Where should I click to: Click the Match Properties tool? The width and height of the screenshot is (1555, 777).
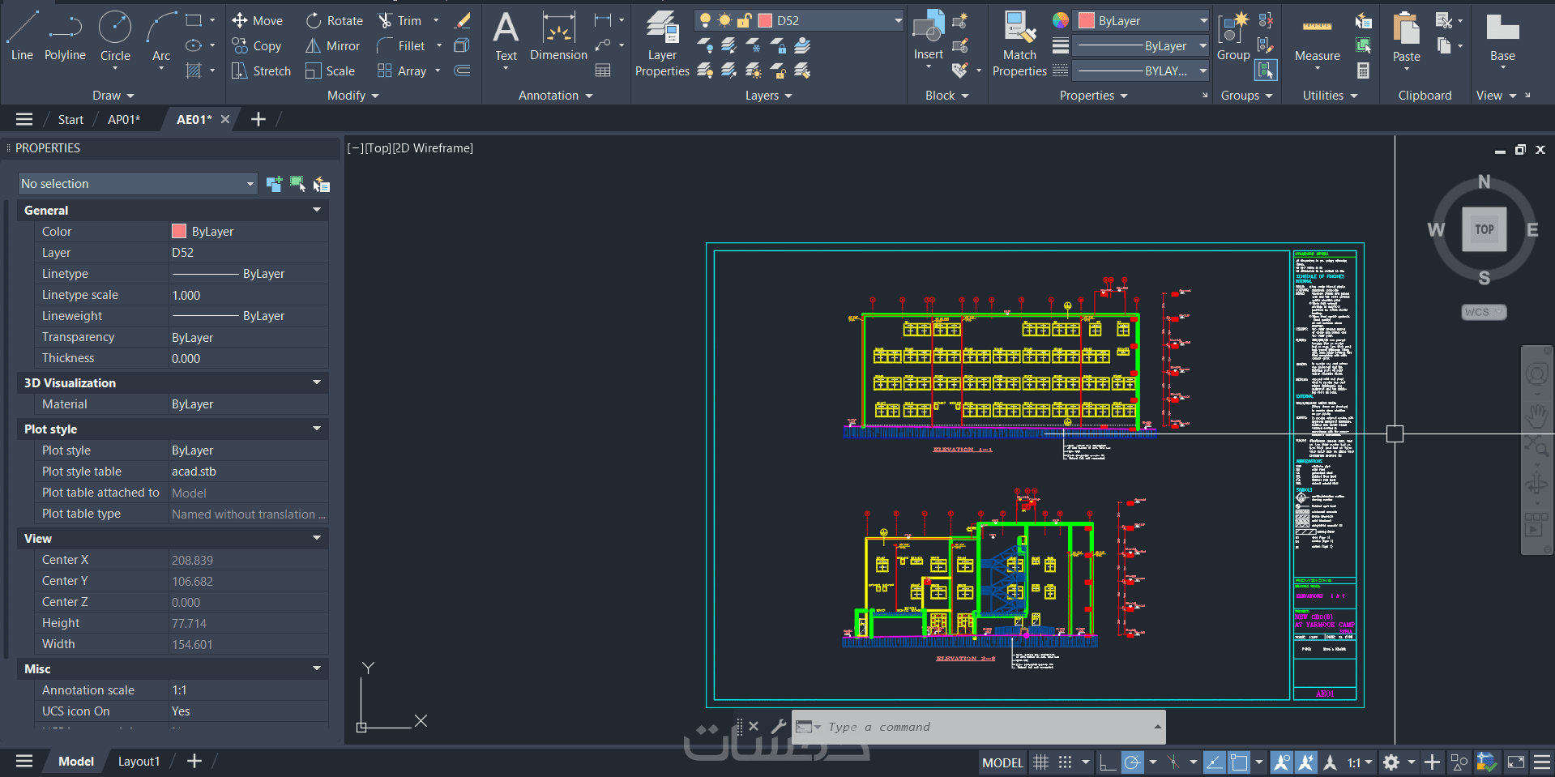point(1019,45)
